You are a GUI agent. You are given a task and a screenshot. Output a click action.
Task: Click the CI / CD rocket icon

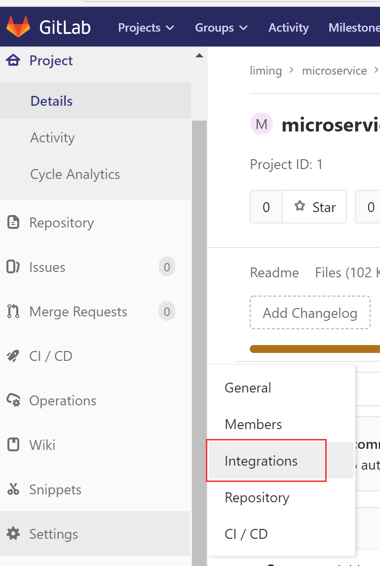click(13, 356)
